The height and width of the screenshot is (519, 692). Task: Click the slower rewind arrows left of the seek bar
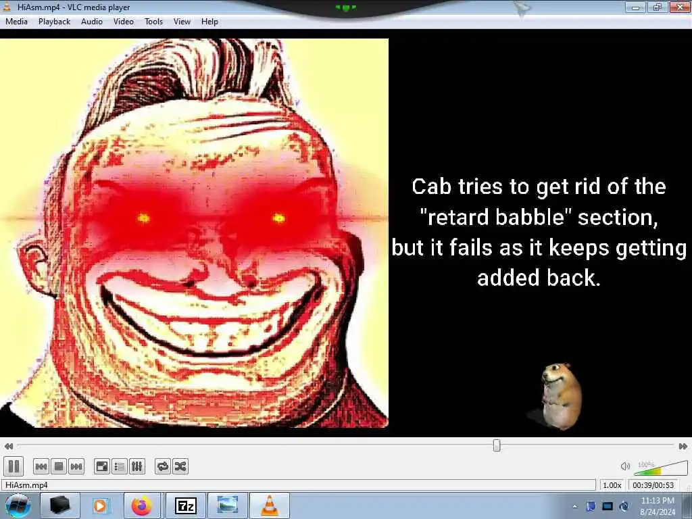tap(8, 446)
